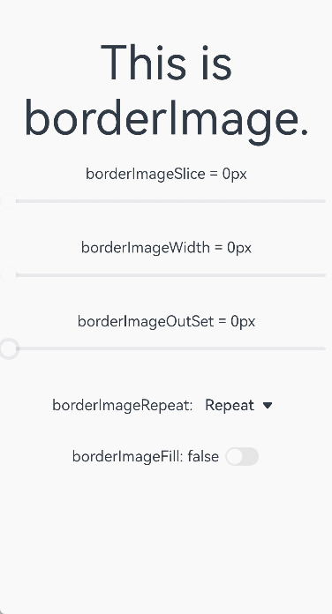Jump borderImageWidth slider to maximum end
This screenshot has height=614, width=332.
coord(325,275)
